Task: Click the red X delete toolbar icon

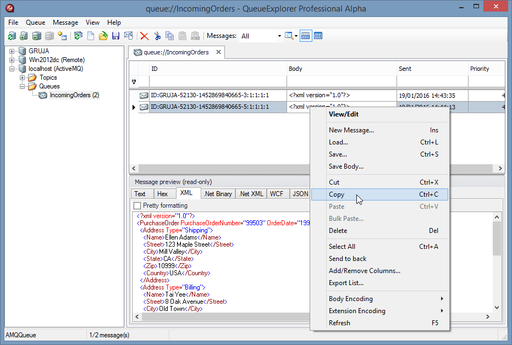Action: coord(145,36)
